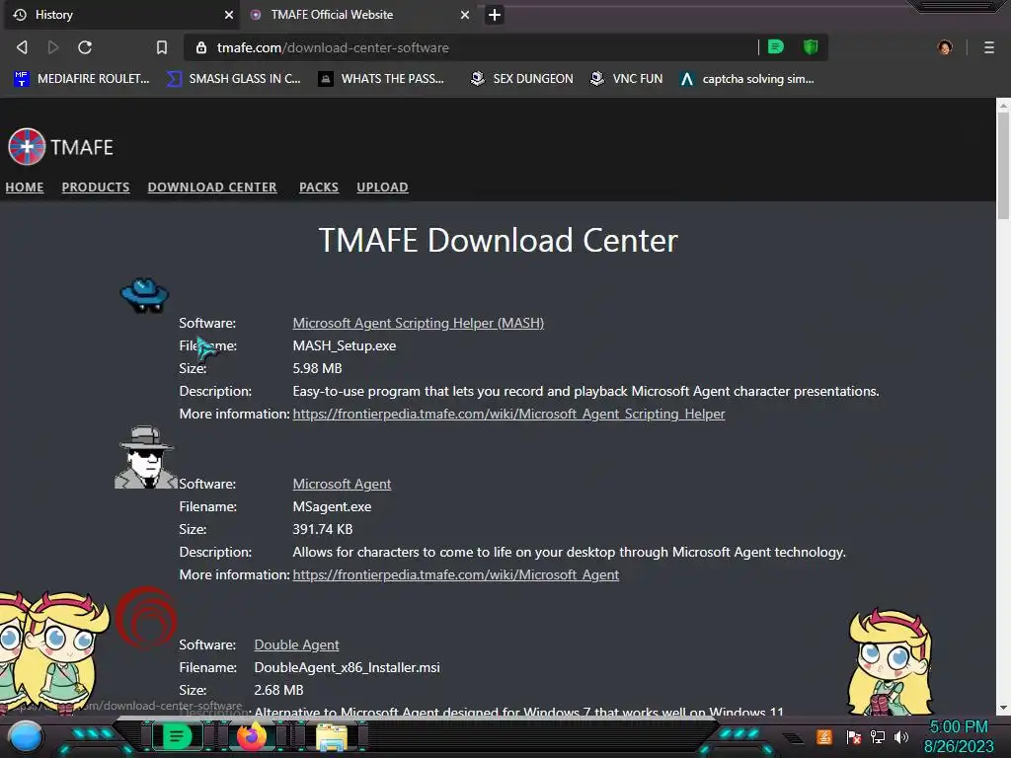The height and width of the screenshot is (758, 1011).
Task: Click the blue hat MASH software icon
Action: tap(144, 295)
